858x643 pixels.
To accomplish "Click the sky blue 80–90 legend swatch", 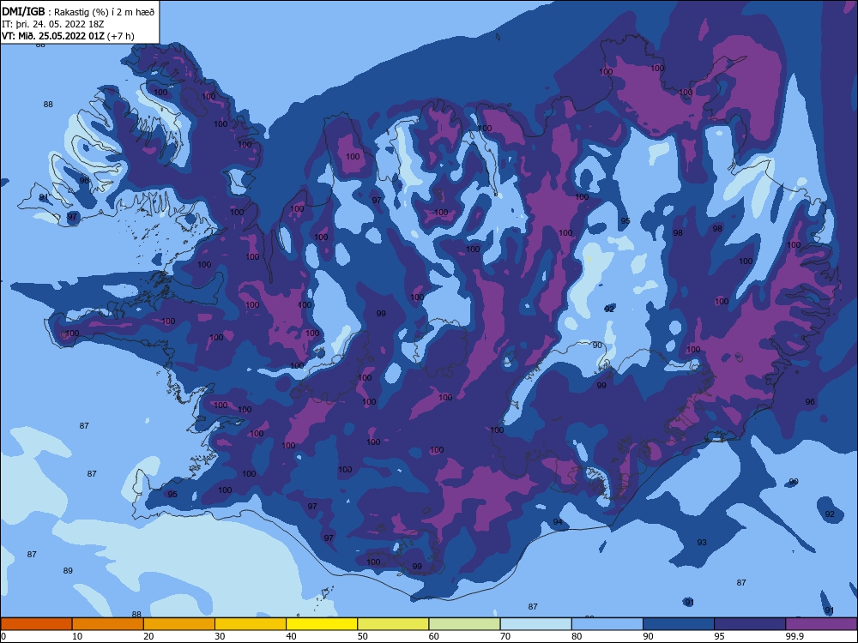I will click(607, 624).
